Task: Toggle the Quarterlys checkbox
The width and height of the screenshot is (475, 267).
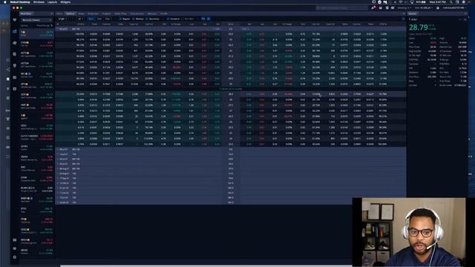Action: click(x=147, y=19)
